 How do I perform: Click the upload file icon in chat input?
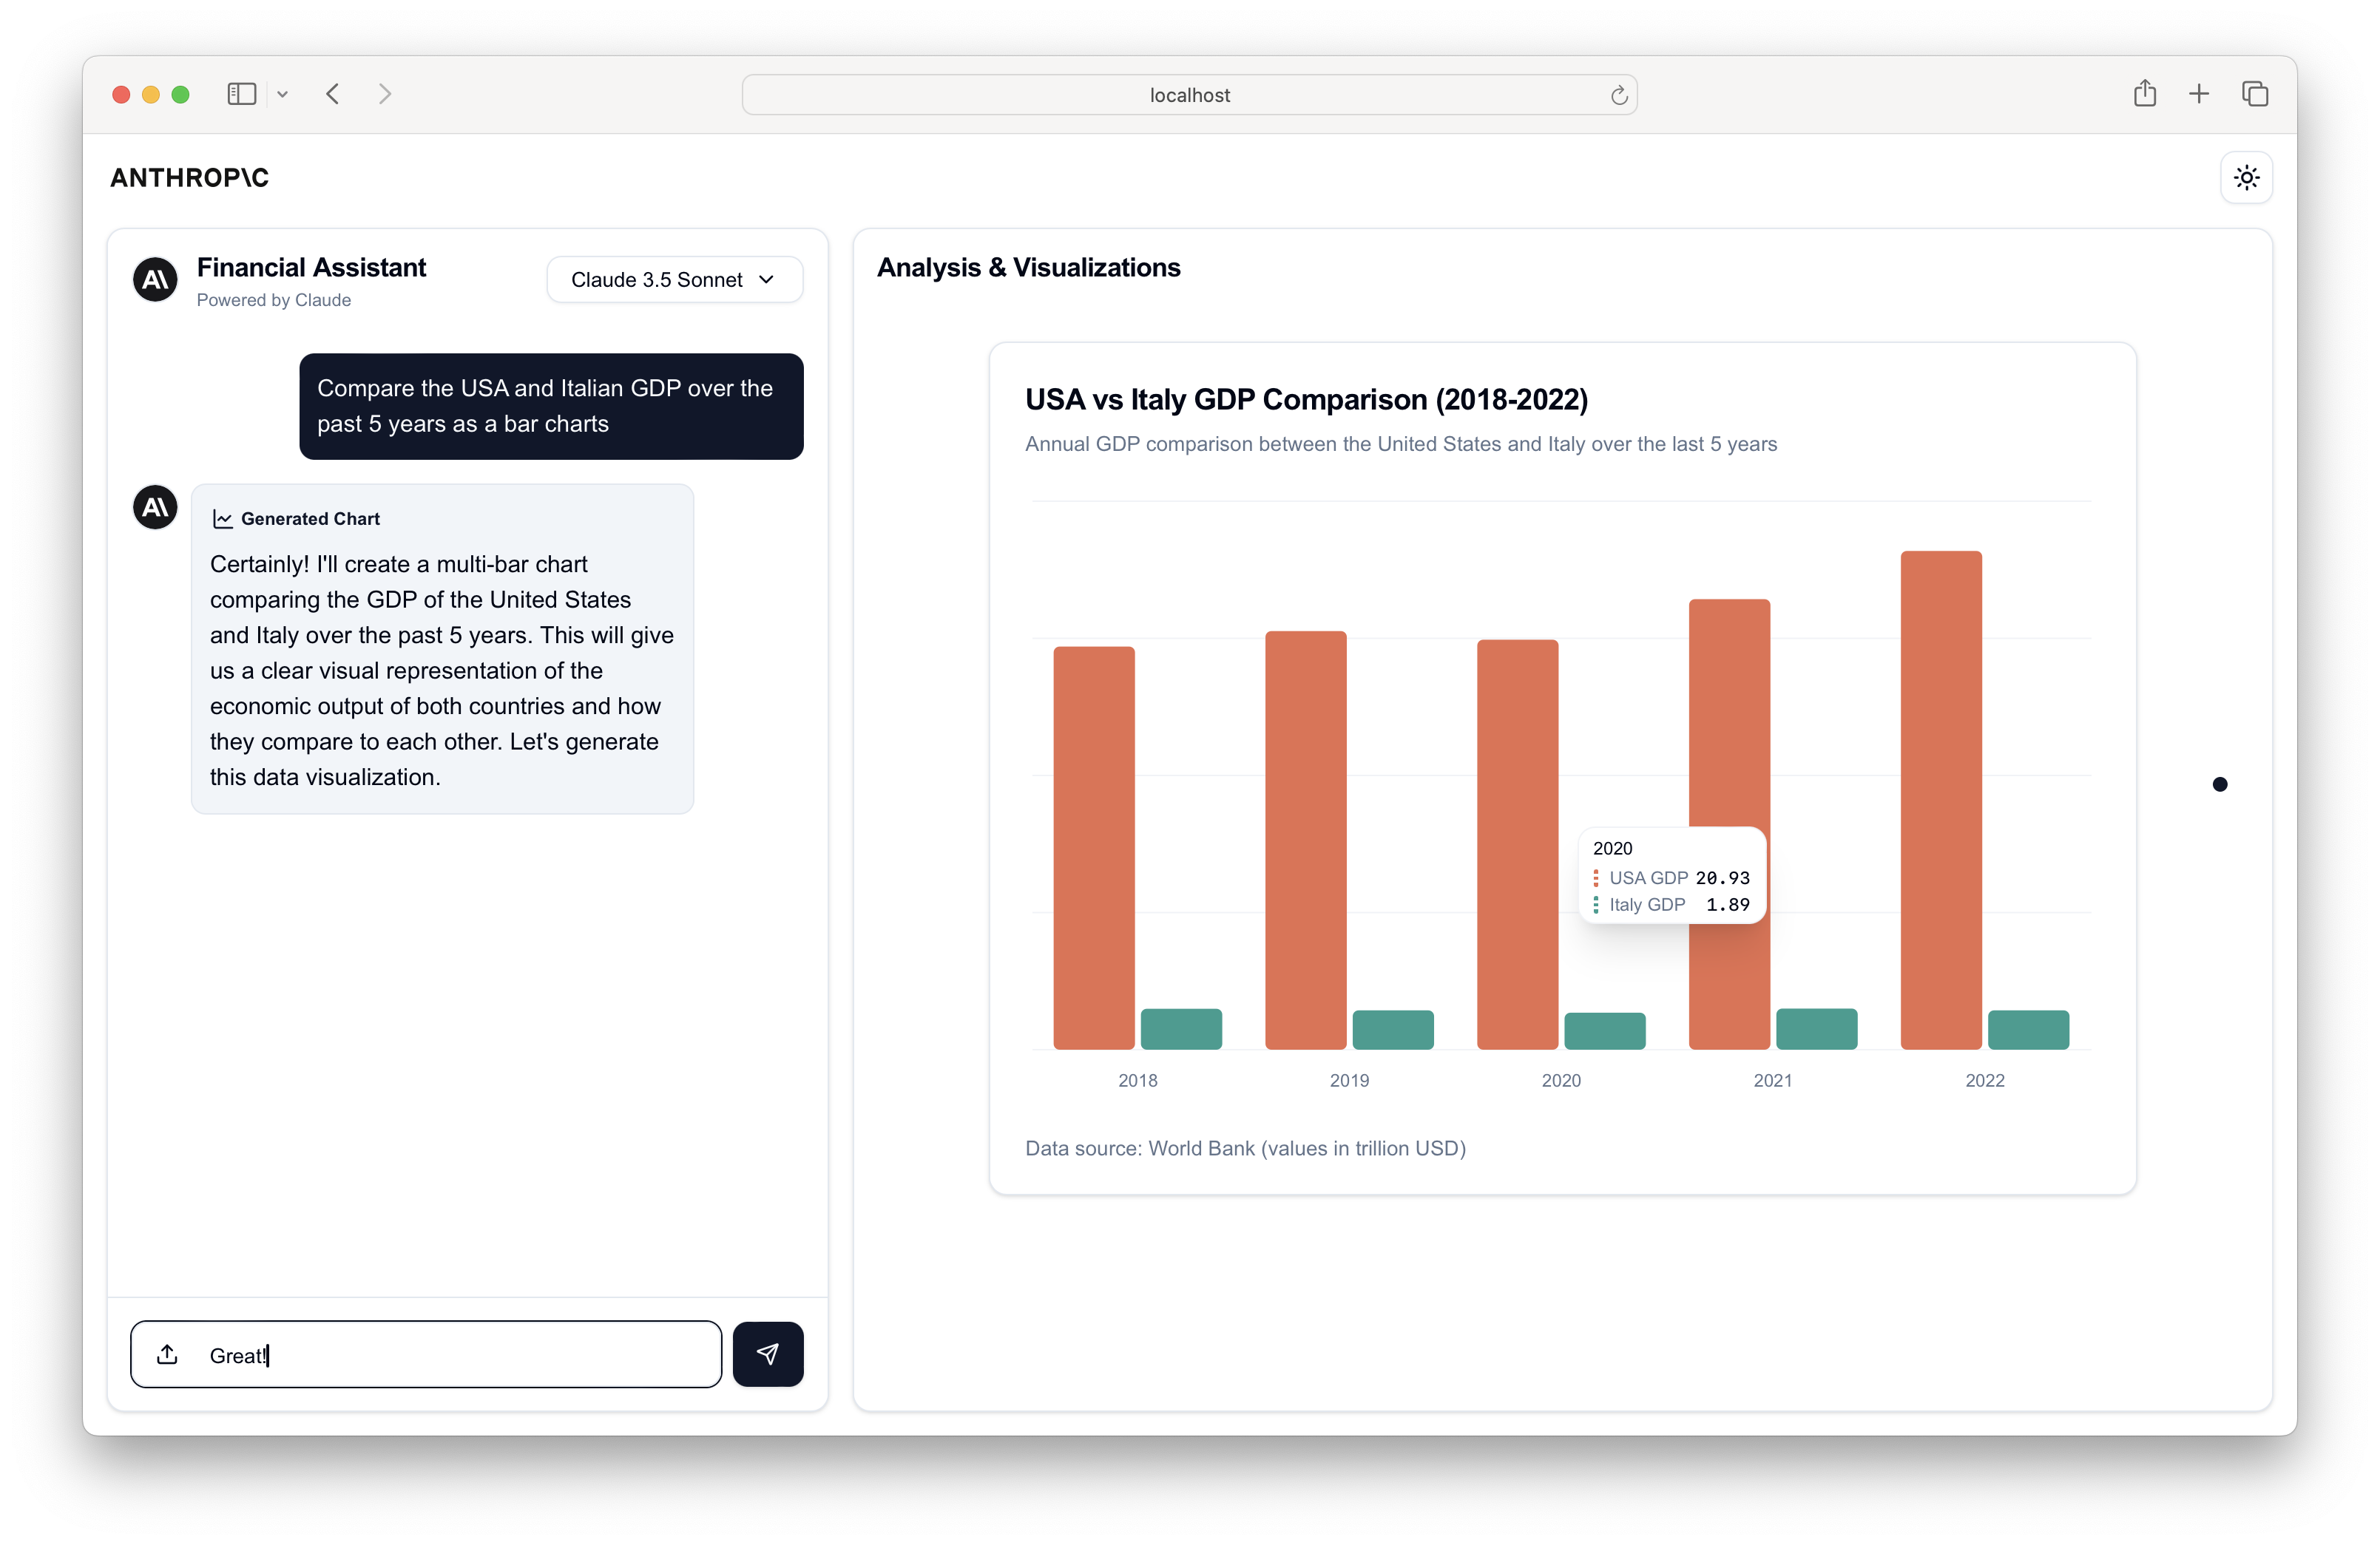[x=168, y=1354]
